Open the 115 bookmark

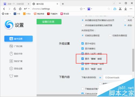pos(17,14)
